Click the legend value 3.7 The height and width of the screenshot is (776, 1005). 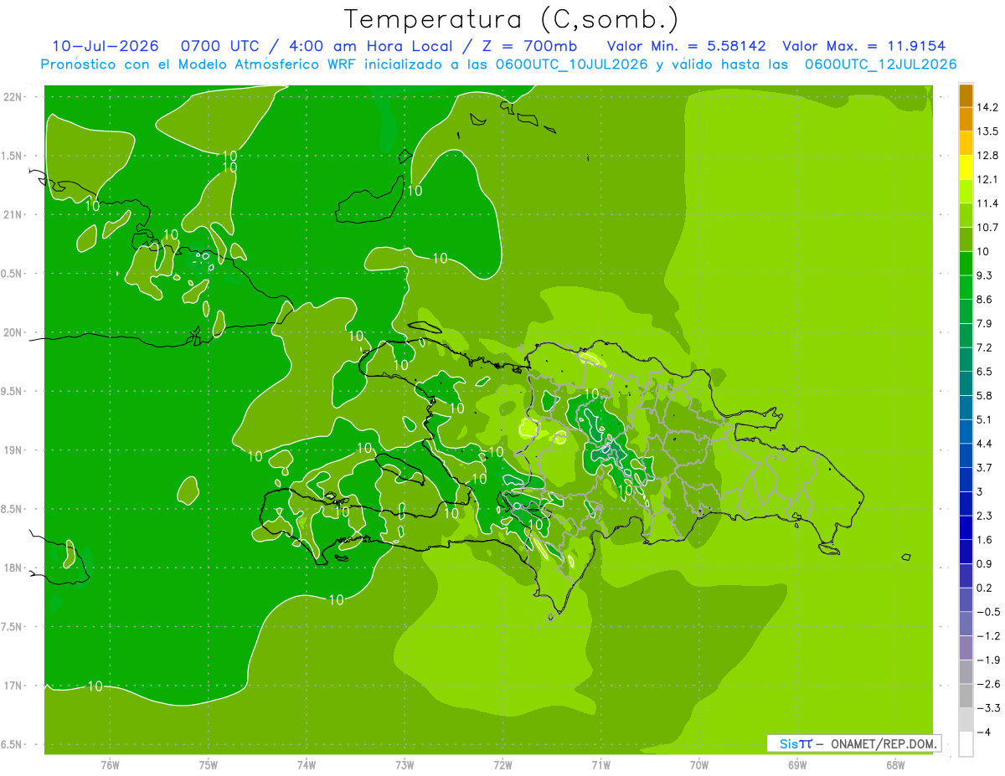[x=985, y=468]
